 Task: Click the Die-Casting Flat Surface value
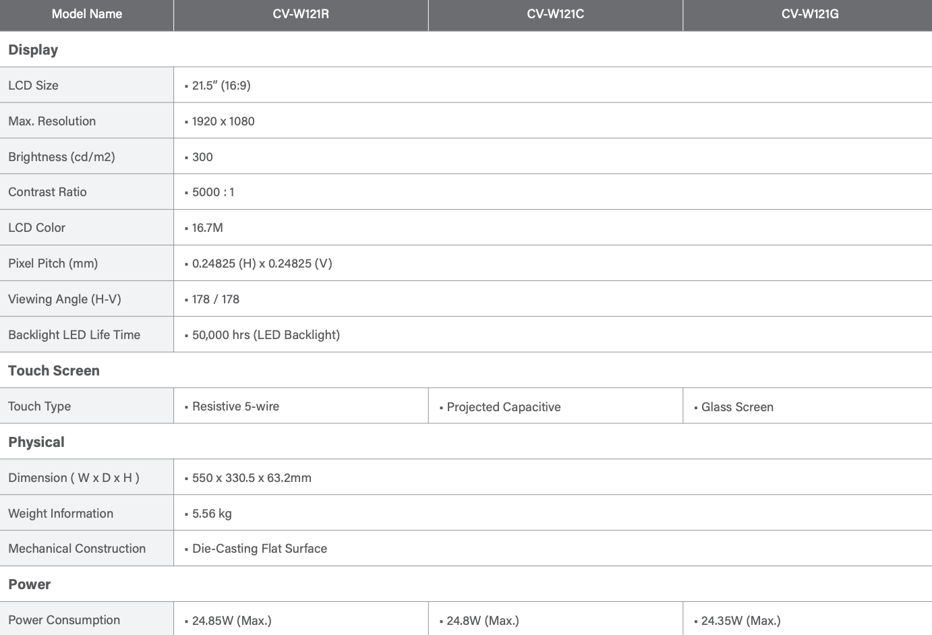260,549
